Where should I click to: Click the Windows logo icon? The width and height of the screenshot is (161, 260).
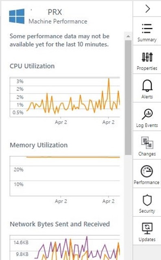point(17,16)
